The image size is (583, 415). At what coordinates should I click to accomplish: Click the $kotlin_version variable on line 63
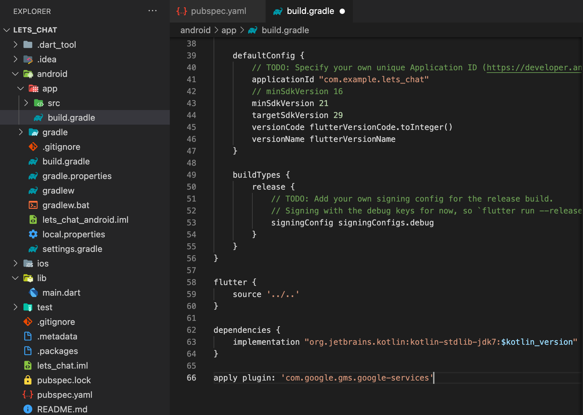click(537, 342)
